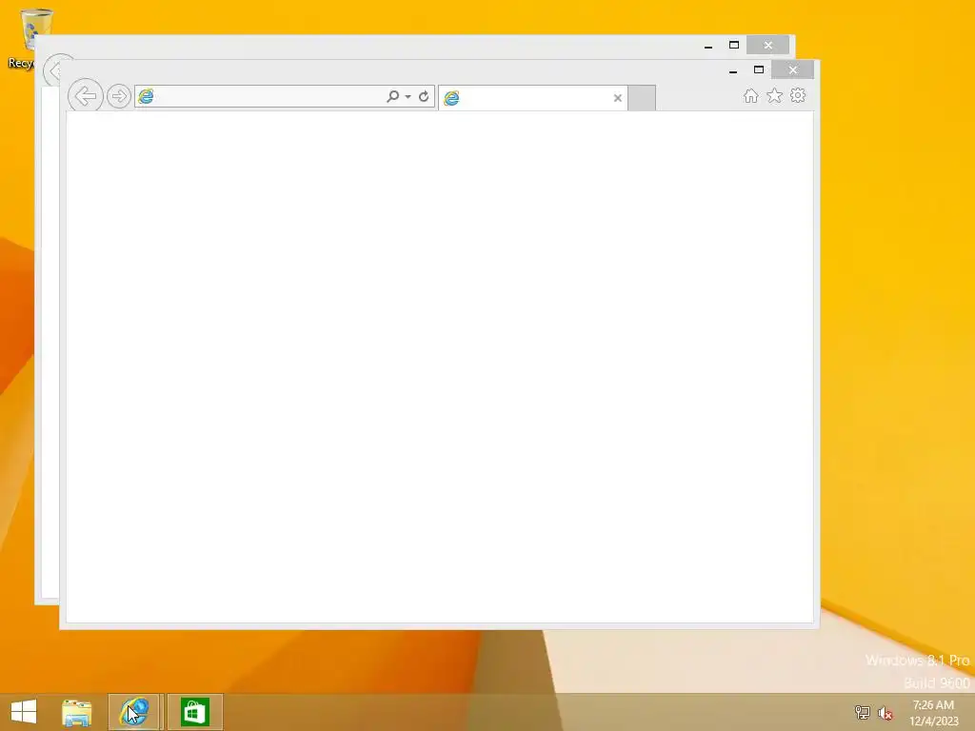
Task: Maximize the back Internet Explorer window
Action: pyautogui.click(x=734, y=45)
